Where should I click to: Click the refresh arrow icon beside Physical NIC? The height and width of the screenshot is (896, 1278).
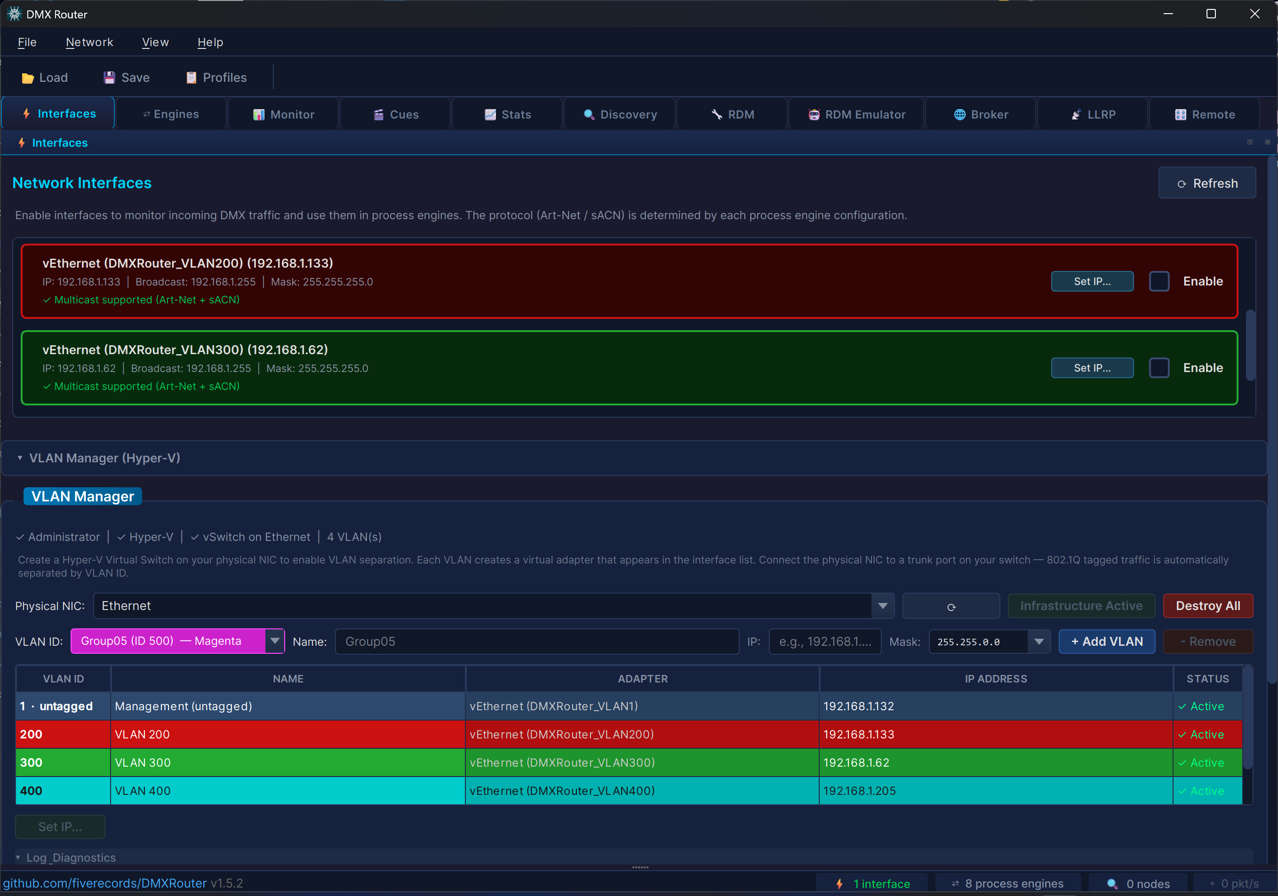point(951,607)
